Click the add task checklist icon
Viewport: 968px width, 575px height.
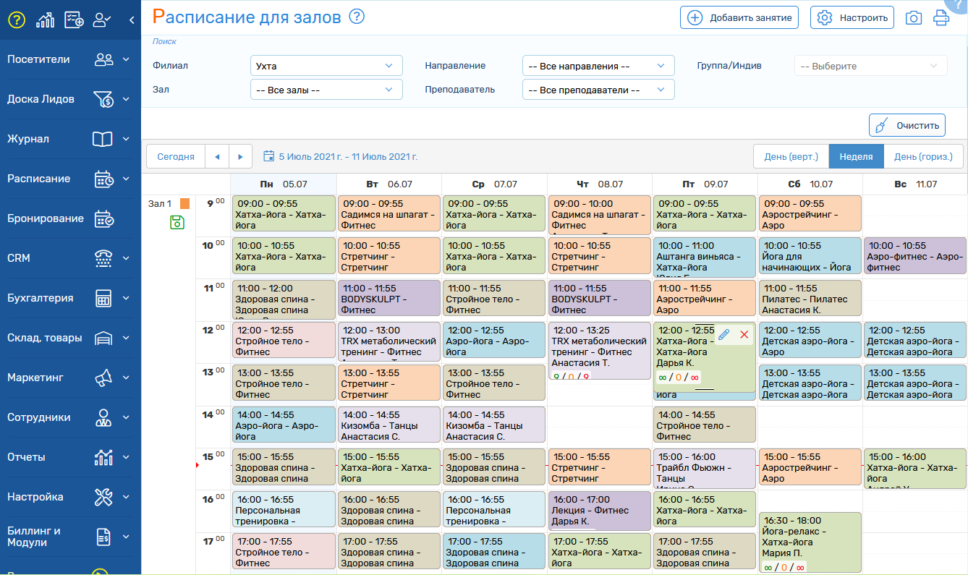74,20
